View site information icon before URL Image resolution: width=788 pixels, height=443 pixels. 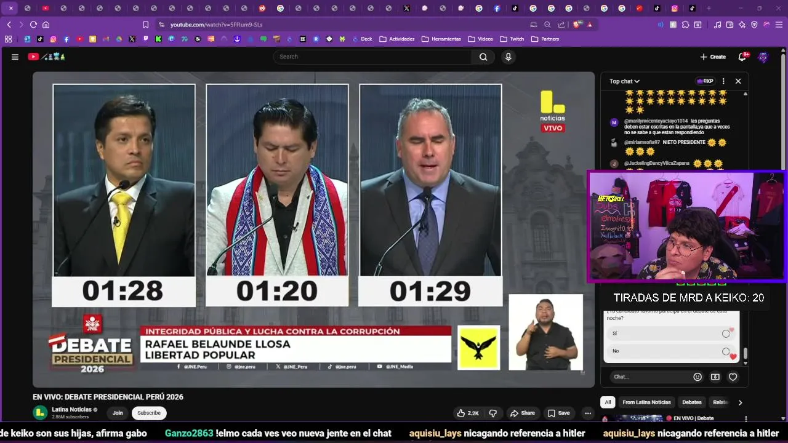pyautogui.click(x=161, y=25)
